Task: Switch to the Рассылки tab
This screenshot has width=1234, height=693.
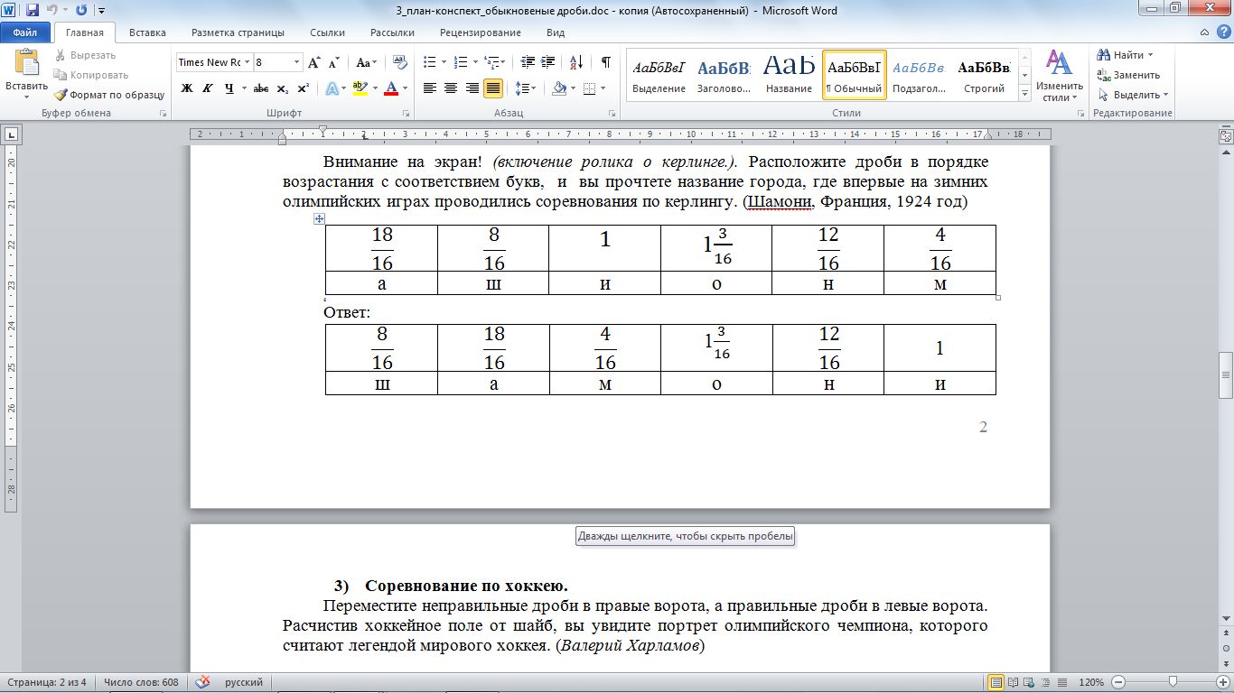Action: coord(392,32)
